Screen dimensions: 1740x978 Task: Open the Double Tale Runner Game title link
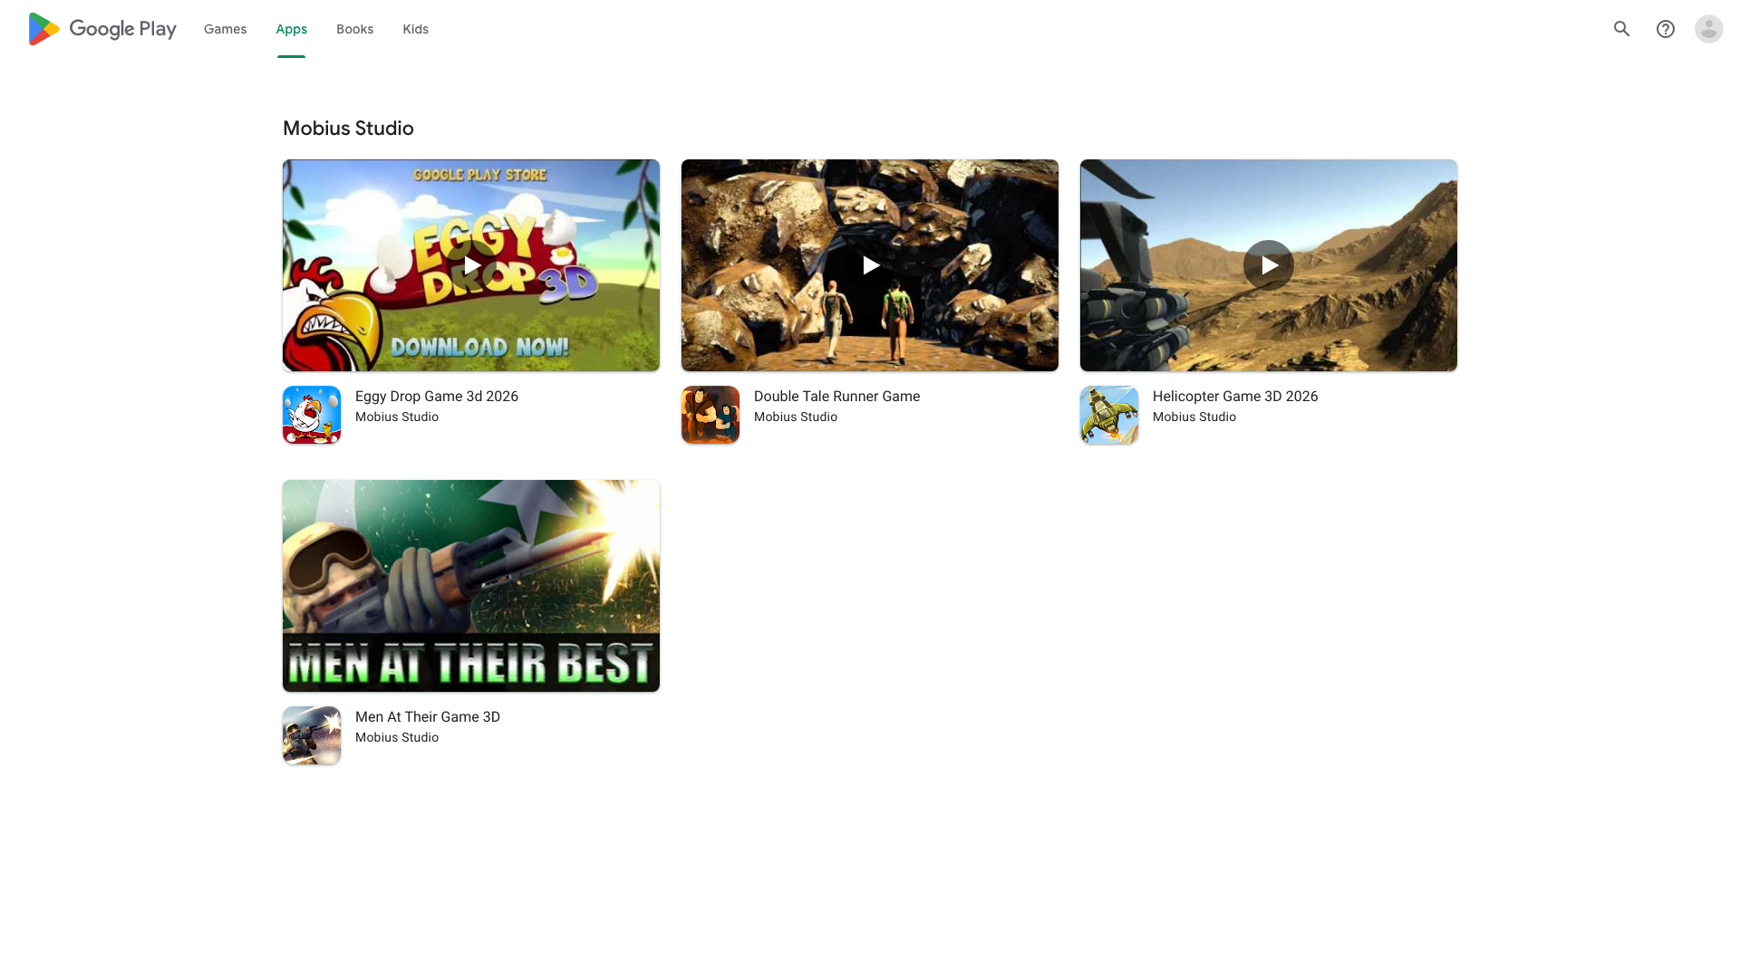tap(836, 397)
